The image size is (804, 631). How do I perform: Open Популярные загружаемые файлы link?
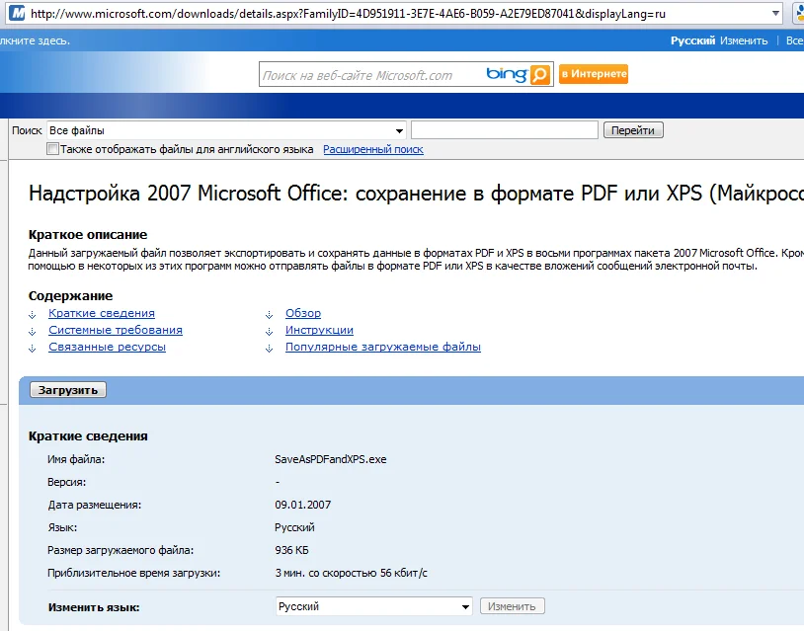point(383,347)
